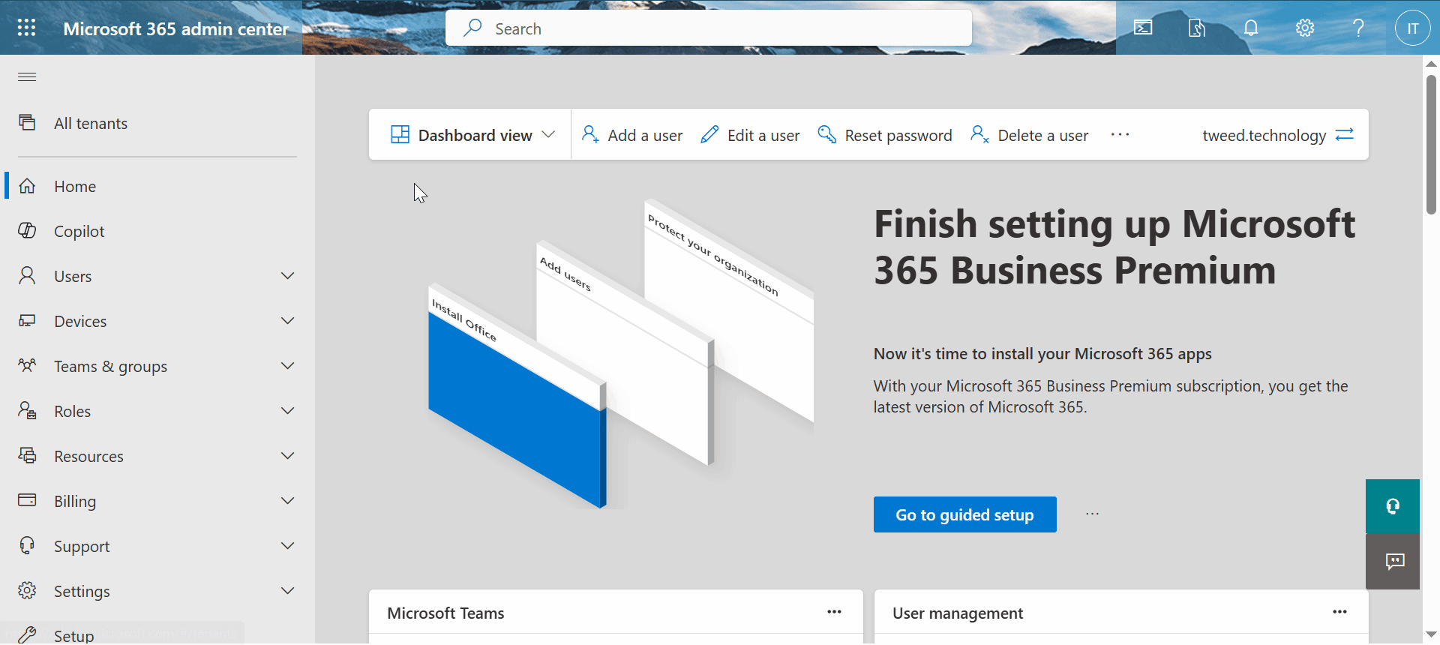This screenshot has height=645, width=1440.
Task: Open IT account avatar menu
Action: click(1413, 28)
